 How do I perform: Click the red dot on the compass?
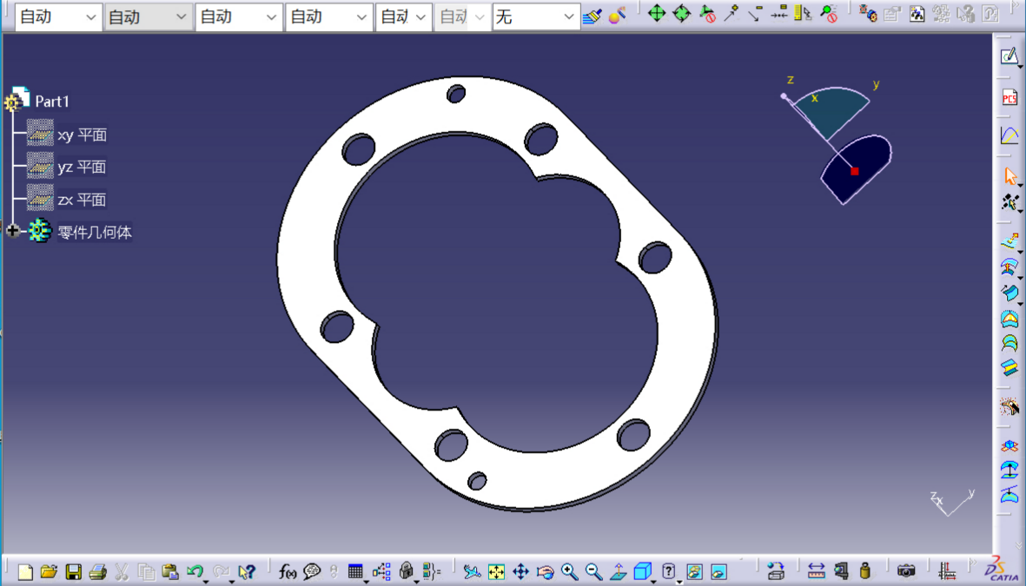[x=854, y=171]
